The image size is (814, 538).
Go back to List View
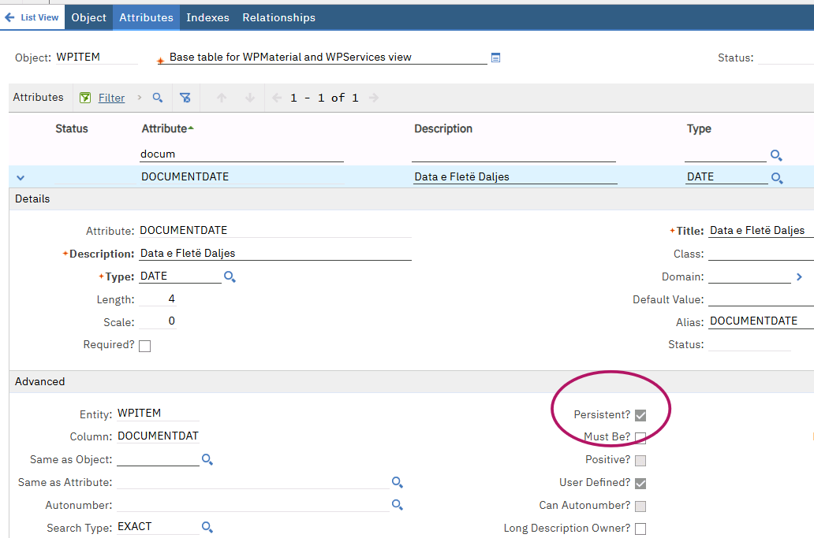coord(32,17)
